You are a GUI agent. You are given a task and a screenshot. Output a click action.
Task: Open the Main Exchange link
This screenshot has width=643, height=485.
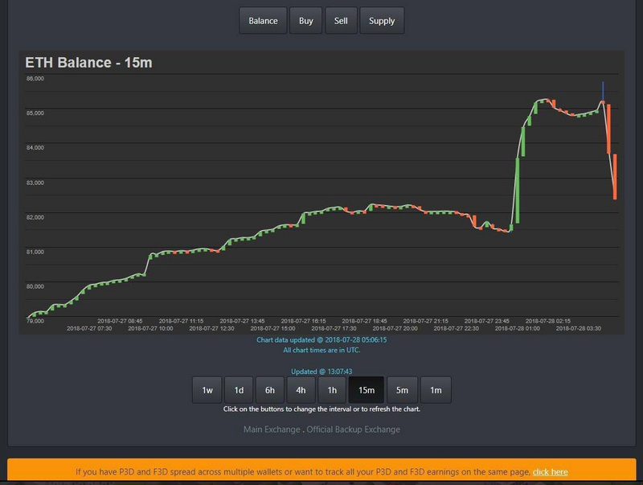point(272,430)
